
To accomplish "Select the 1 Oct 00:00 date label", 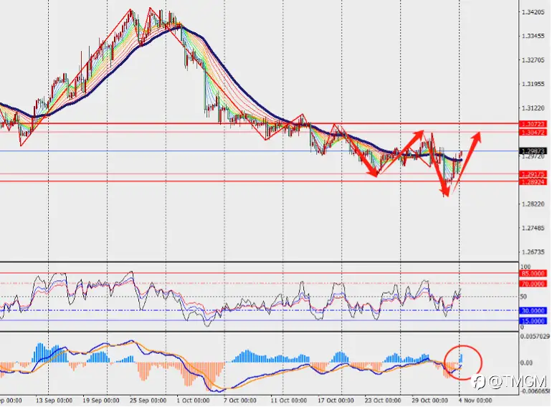I will coord(193,401).
